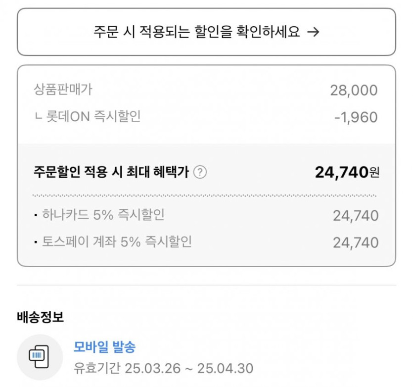
Task: Click the dotted divider under 최대 혜택가
Action: click(204, 196)
